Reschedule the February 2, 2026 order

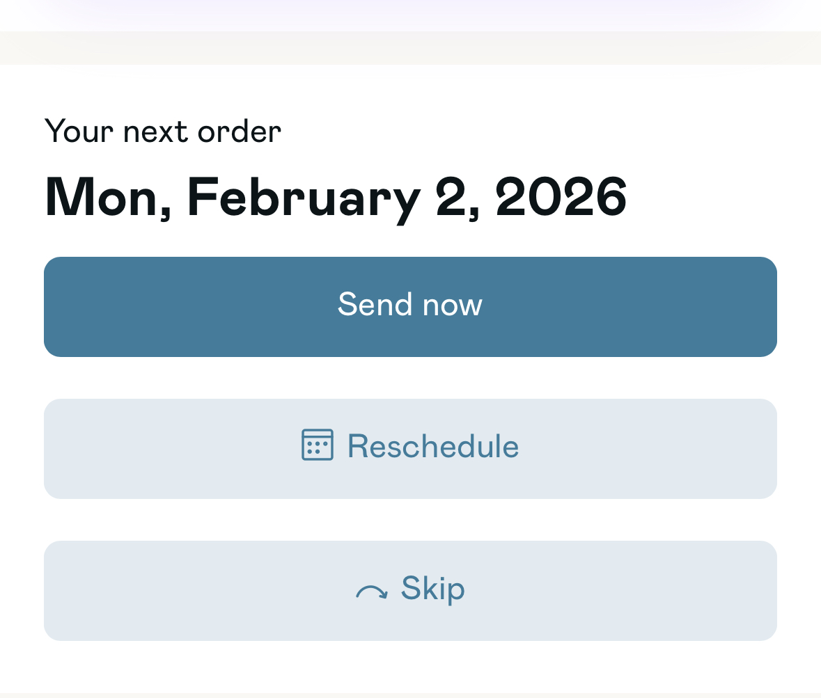410,448
